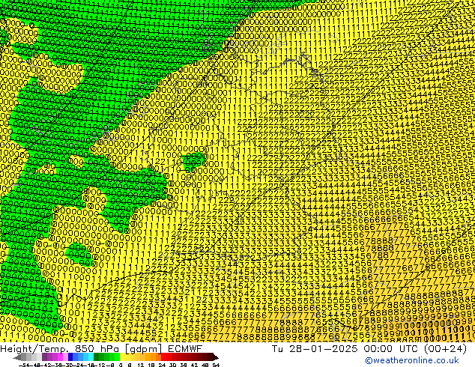The width and height of the screenshot is (475, 367).
Task: Click the '30' label on the legend
Action: pyautogui.click(x=172, y=366)
